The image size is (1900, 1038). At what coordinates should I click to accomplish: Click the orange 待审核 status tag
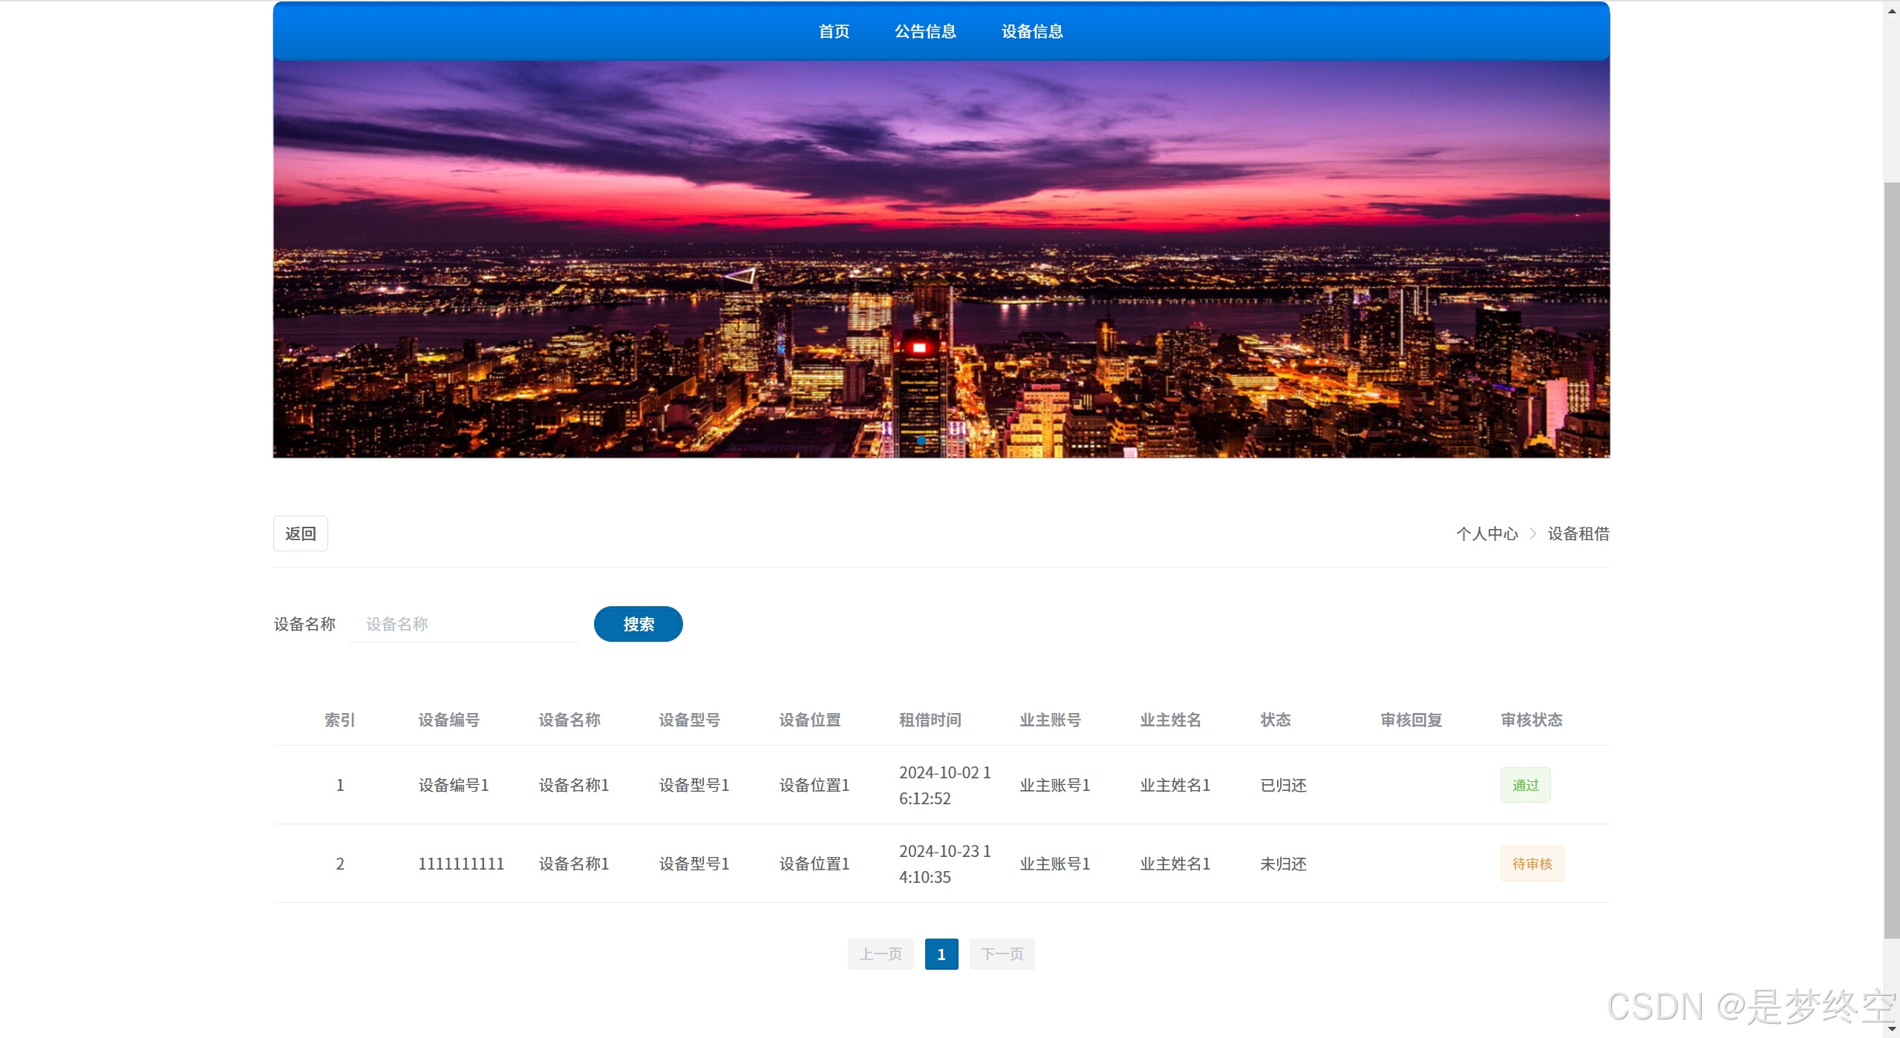coord(1532,864)
